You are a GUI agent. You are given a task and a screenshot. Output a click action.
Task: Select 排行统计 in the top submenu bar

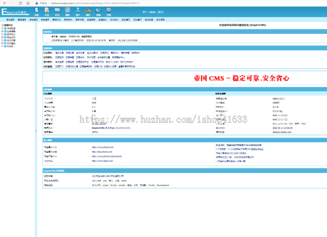point(114,20)
